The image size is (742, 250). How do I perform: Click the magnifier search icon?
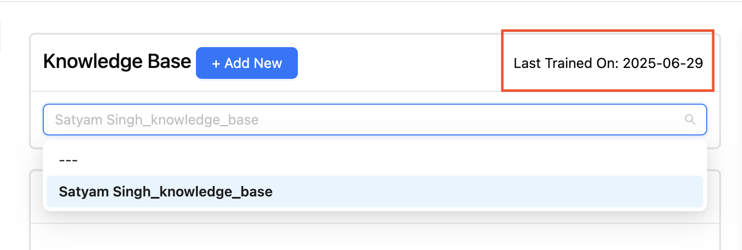[x=690, y=120]
